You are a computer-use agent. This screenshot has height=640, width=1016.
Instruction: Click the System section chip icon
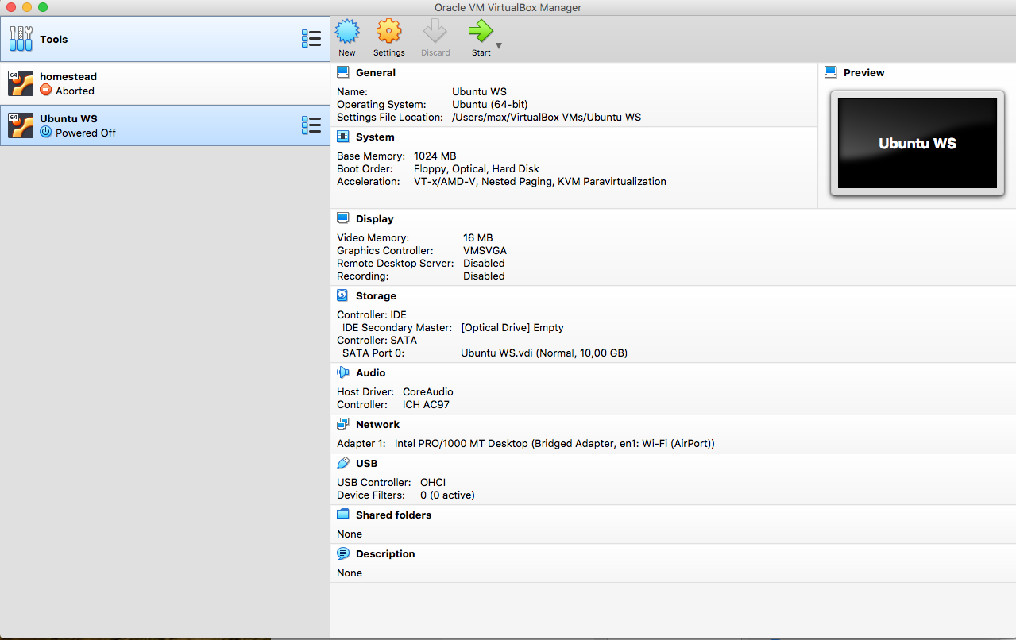pos(343,137)
